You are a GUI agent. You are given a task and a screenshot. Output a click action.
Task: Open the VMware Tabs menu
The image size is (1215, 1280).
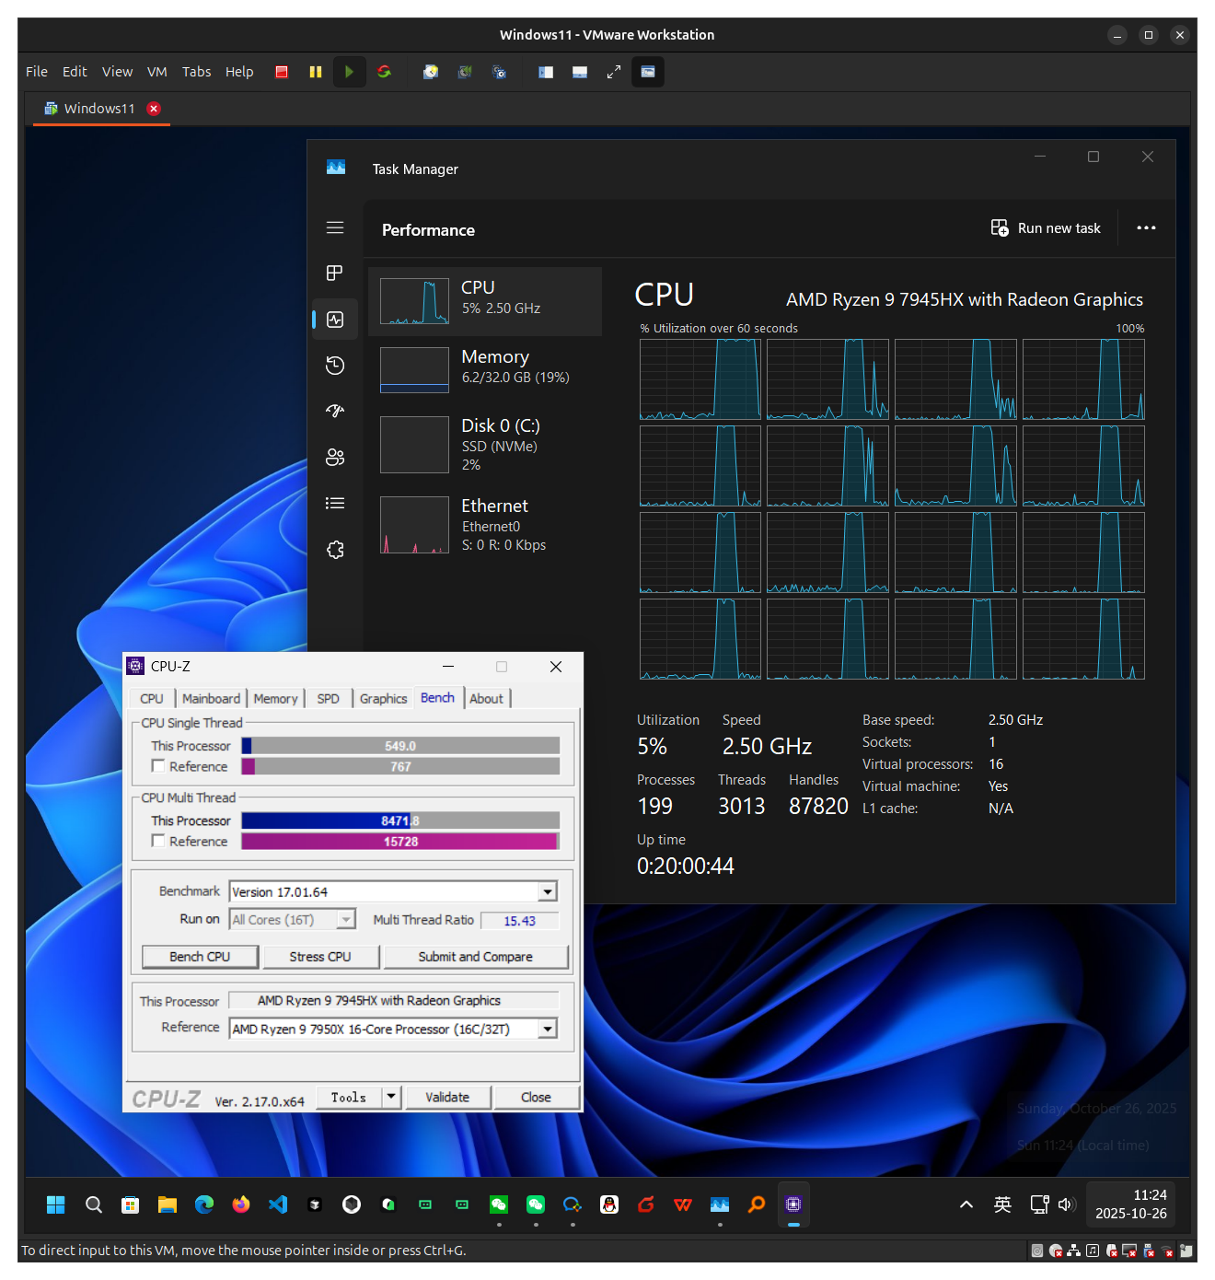(196, 72)
